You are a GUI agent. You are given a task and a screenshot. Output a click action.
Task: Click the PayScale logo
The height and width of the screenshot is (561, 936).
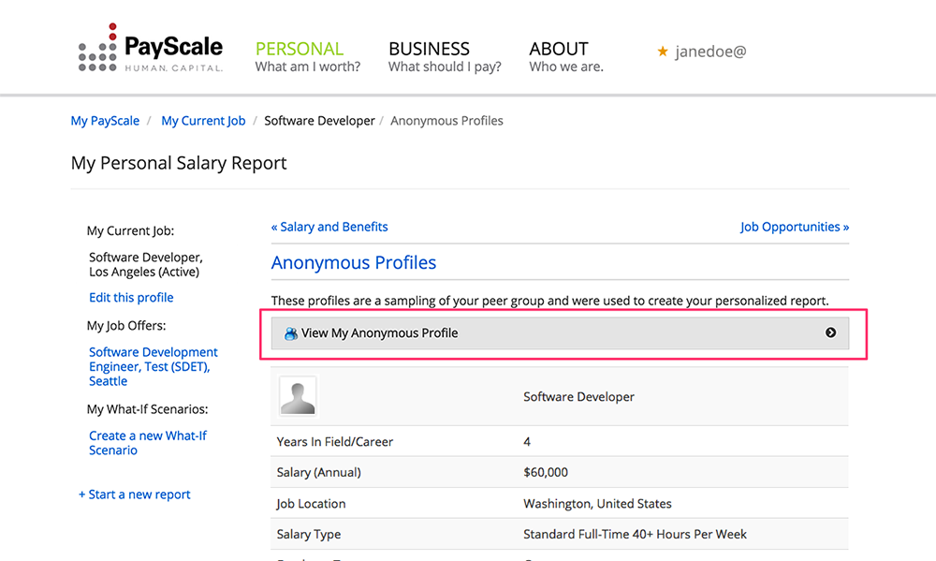point(151,49)
